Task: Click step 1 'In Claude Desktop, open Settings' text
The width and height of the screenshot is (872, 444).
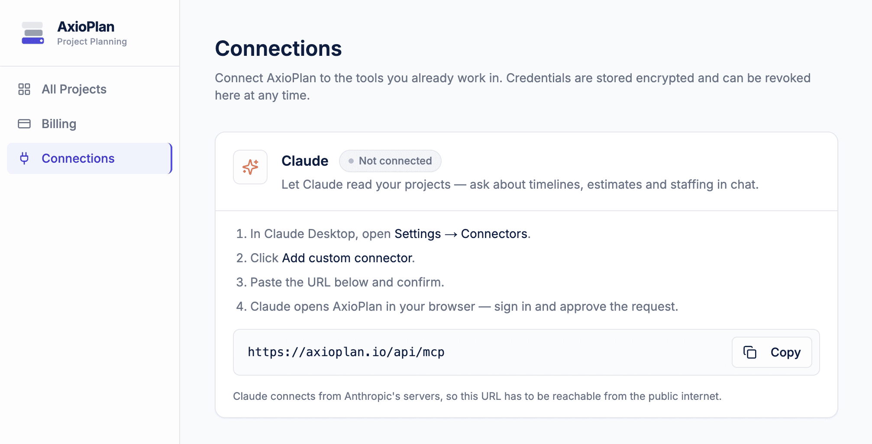Action: click(x=383, y=234)
